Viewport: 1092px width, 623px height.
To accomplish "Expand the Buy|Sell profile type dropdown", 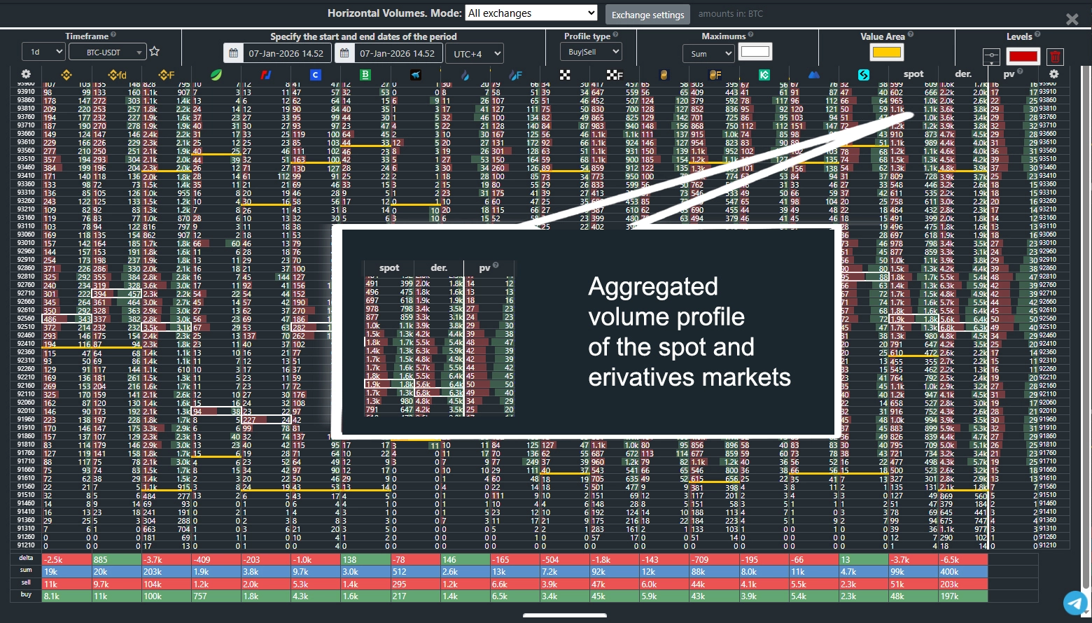I will pos(590,52).
